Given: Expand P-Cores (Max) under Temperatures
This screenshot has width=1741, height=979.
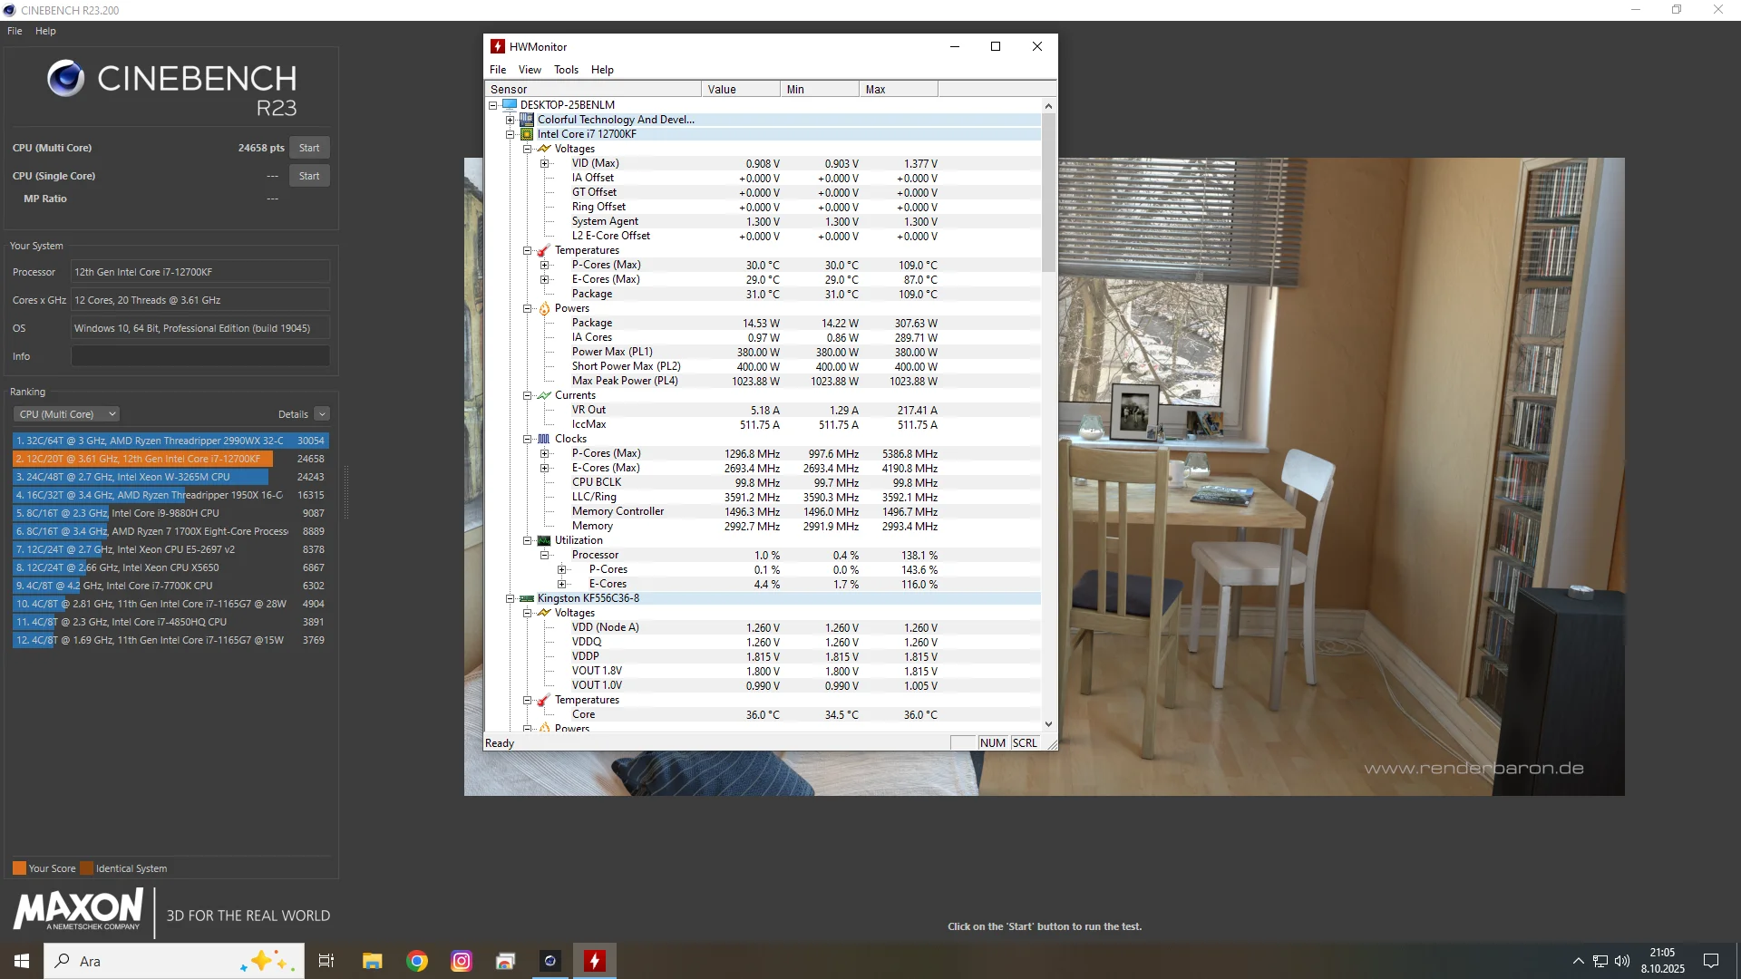Looking at the screenshot, I should [x=545, y=265].
